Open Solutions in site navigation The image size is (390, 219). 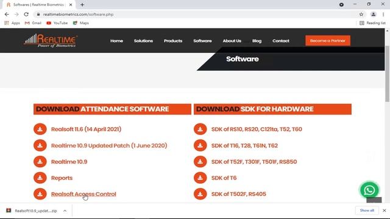[143, 41]
